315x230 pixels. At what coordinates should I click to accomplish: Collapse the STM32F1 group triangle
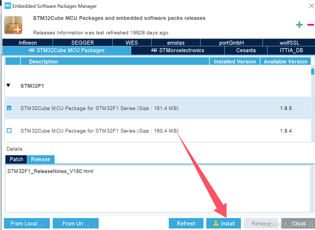click(x=8, y=85)
